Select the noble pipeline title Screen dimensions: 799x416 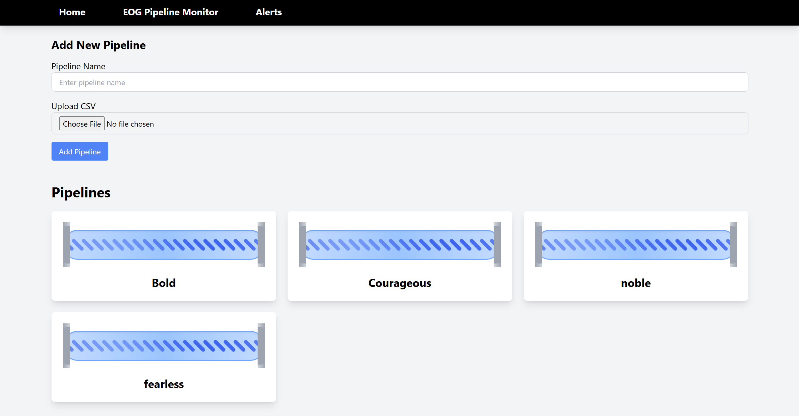[636, 283]
